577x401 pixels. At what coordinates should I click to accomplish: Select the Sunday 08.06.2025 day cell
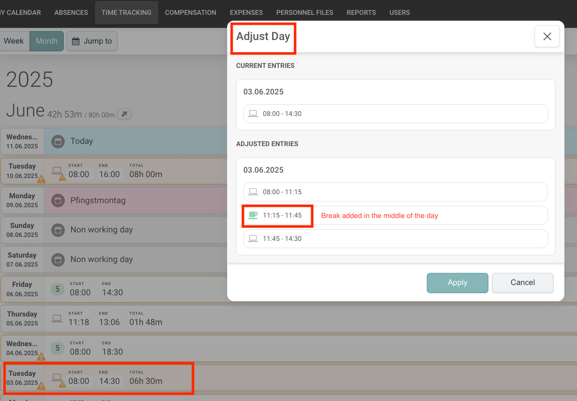(22, 230)
